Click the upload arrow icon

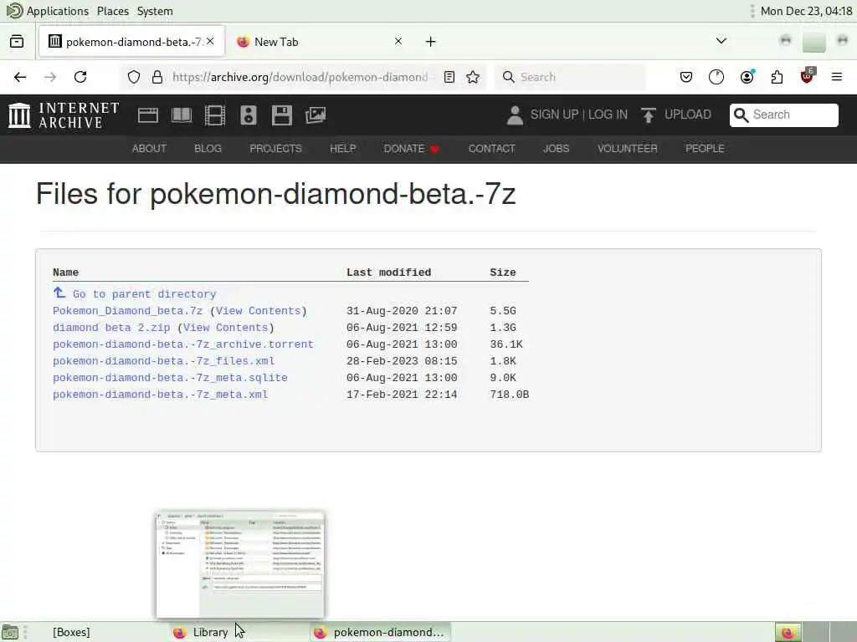(x=649, y=115)
